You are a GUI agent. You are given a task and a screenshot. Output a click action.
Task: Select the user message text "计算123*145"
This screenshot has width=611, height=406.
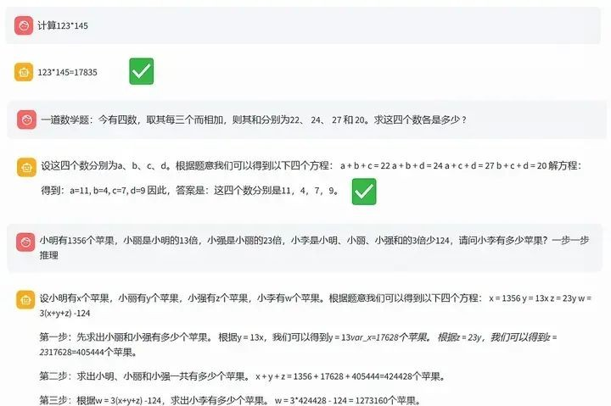(x=63, y=25)
